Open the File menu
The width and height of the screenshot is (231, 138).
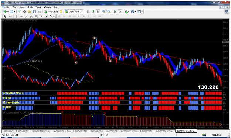pyautogui.click(x=8, y=7)
